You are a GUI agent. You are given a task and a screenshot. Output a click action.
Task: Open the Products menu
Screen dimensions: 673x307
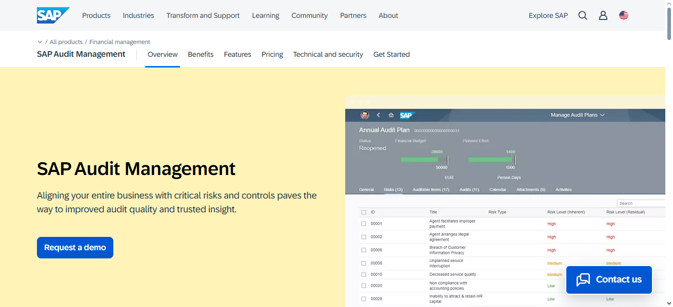pyautogui.click(x=96, y=15)
